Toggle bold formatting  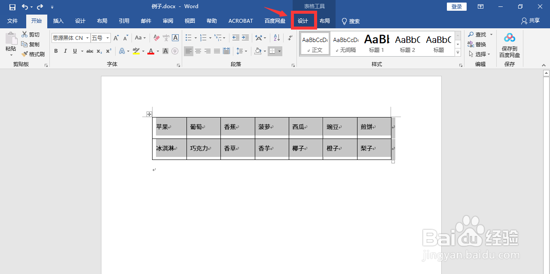click(x=56, y=51)
